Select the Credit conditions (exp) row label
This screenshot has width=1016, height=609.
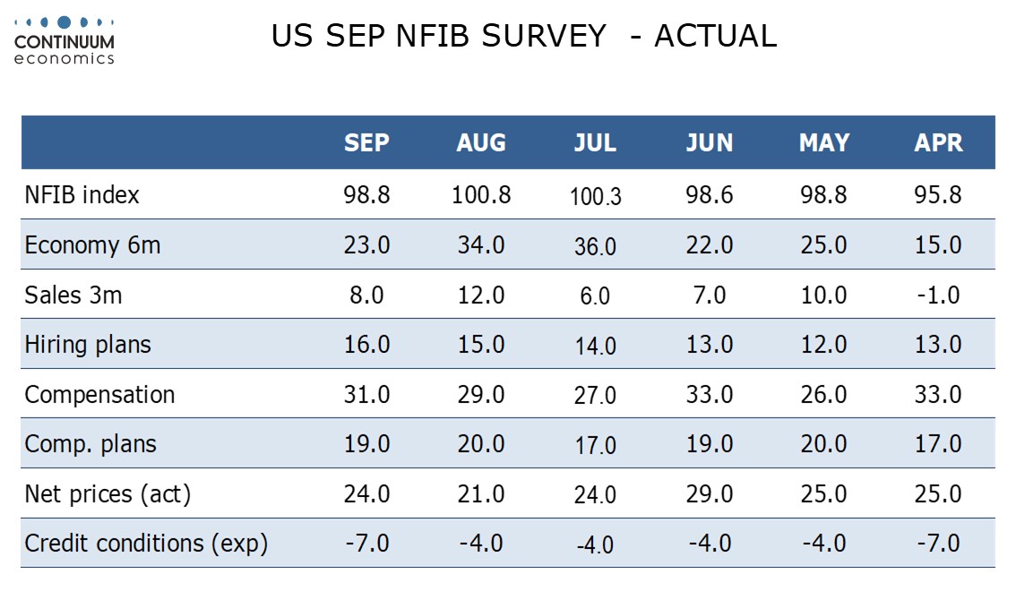point(146,543)
